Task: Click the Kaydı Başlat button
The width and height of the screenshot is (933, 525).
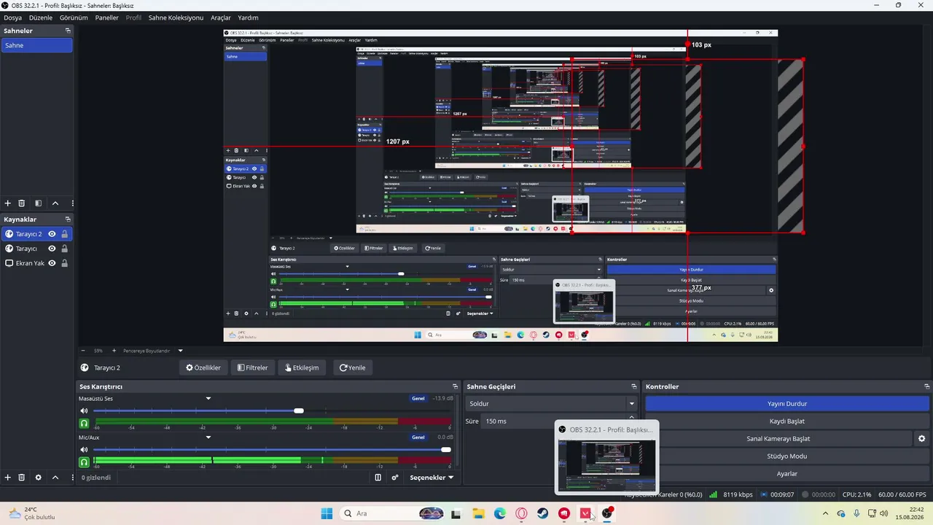Action: (x=787, y=421)
